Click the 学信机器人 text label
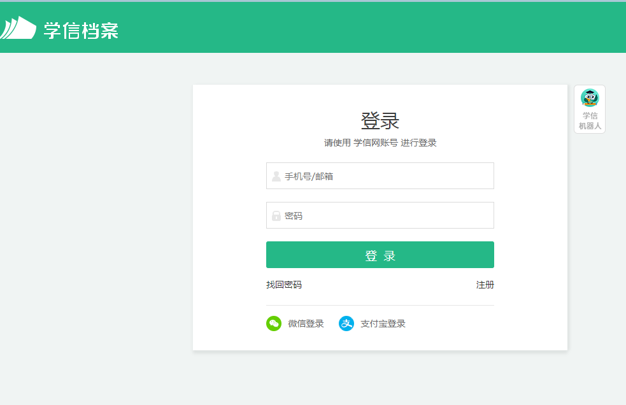626x405 pixels. point(589,121)
